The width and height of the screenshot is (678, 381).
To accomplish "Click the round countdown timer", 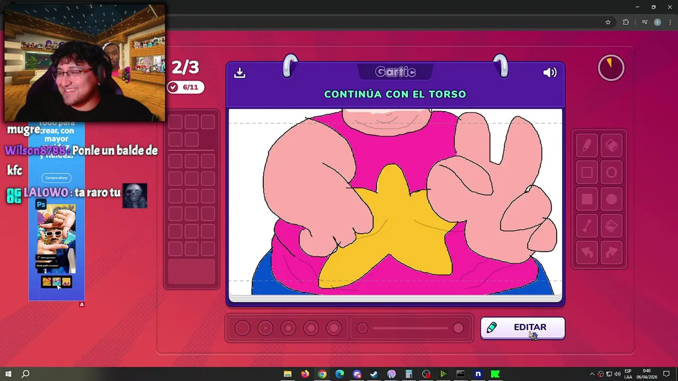I will tap(611, 68).
